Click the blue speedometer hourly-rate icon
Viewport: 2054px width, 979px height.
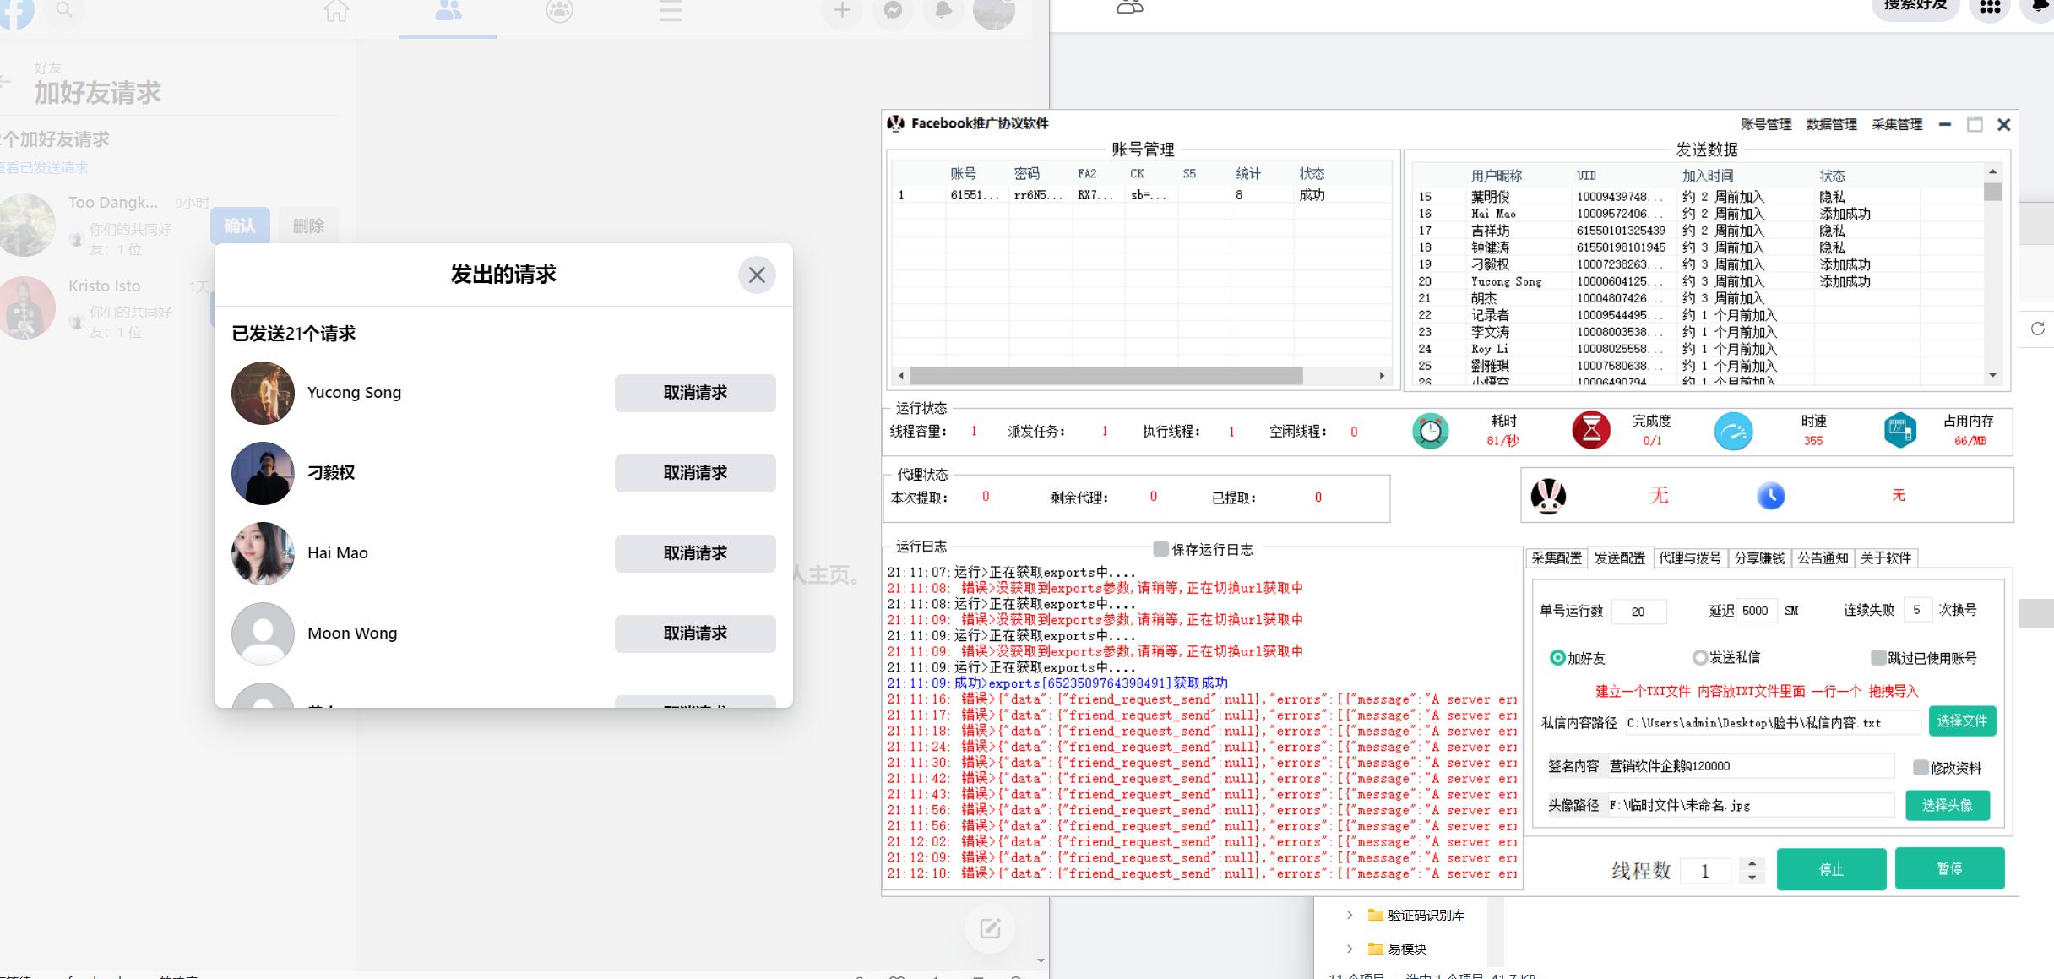point(1733,432)
